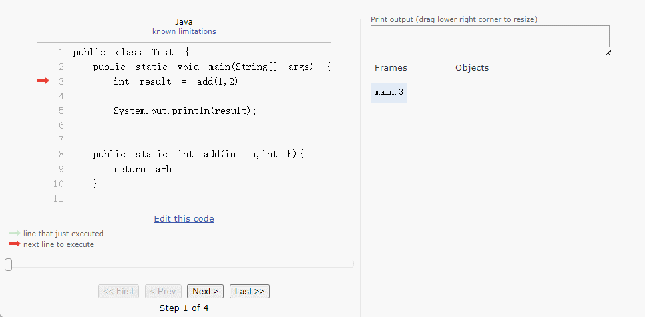Open the "known limitations" link

184,31
